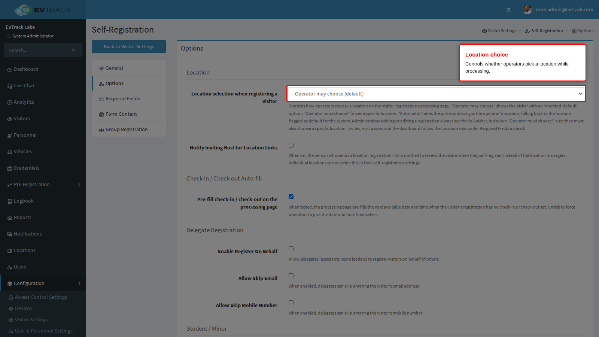The width and height of the screenshot is (599, 337).
Task: Open Notifications in sidebar
Action: coord(43,234)
